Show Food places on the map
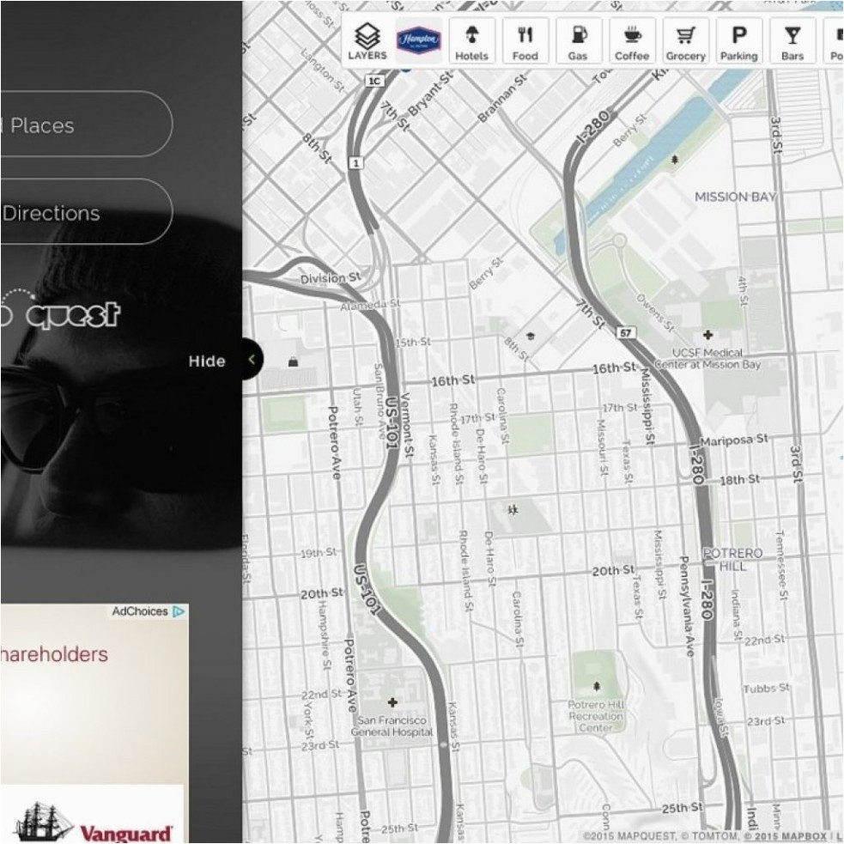The width and height of the screenshot is (844, 844). (x=525, y=41)
